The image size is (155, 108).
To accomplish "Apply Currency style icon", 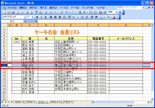I will point(69,17).
